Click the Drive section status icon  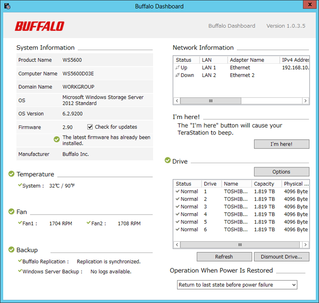pos(168,161)
